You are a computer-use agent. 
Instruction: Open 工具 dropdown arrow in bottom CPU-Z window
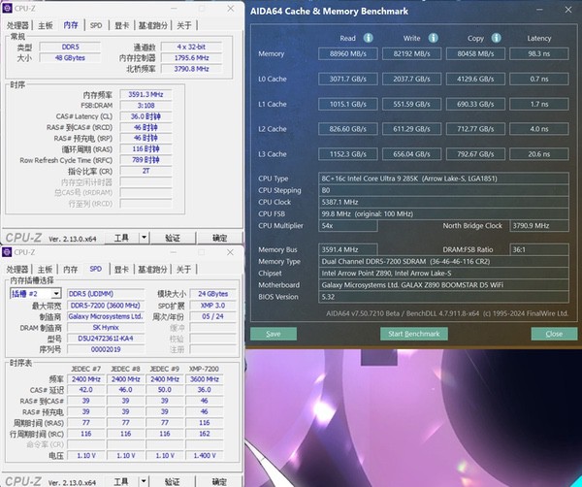pyautogui.click(x=144, y=481)
